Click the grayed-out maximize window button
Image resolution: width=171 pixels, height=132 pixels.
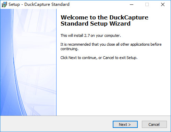(147, 4)
